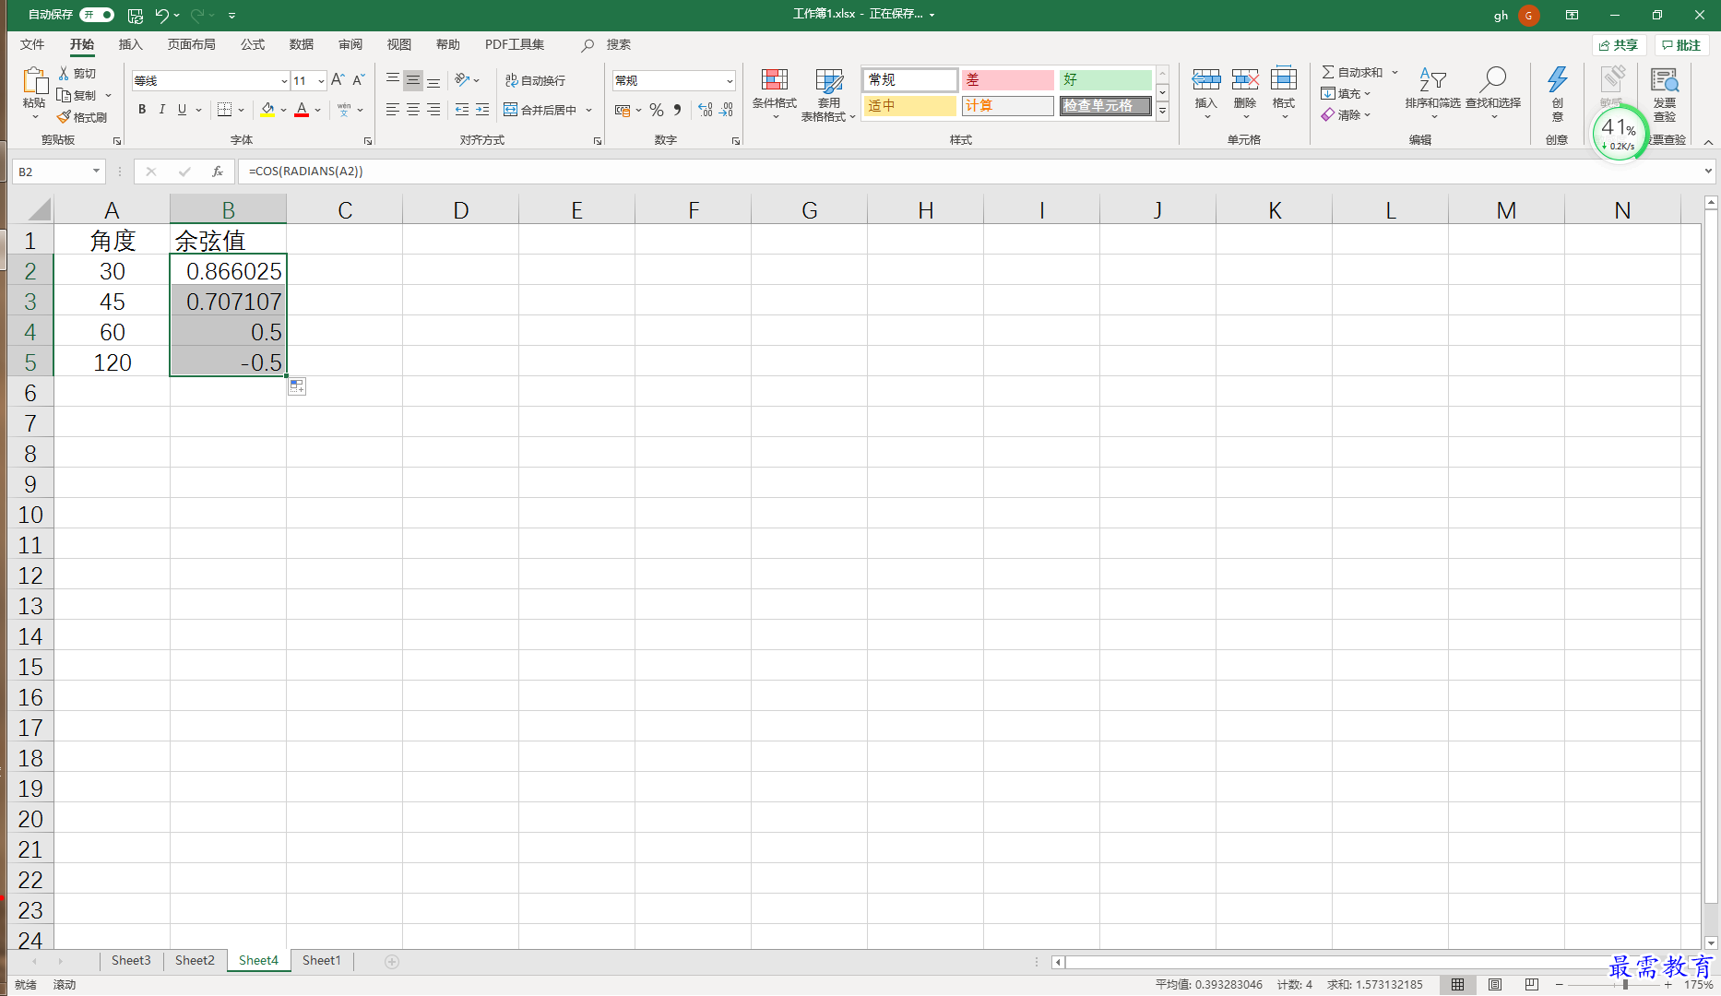Viewport: 1721px width, 996px height.
Task: Expand the cell styles gallery
Action: (1162, 112)
